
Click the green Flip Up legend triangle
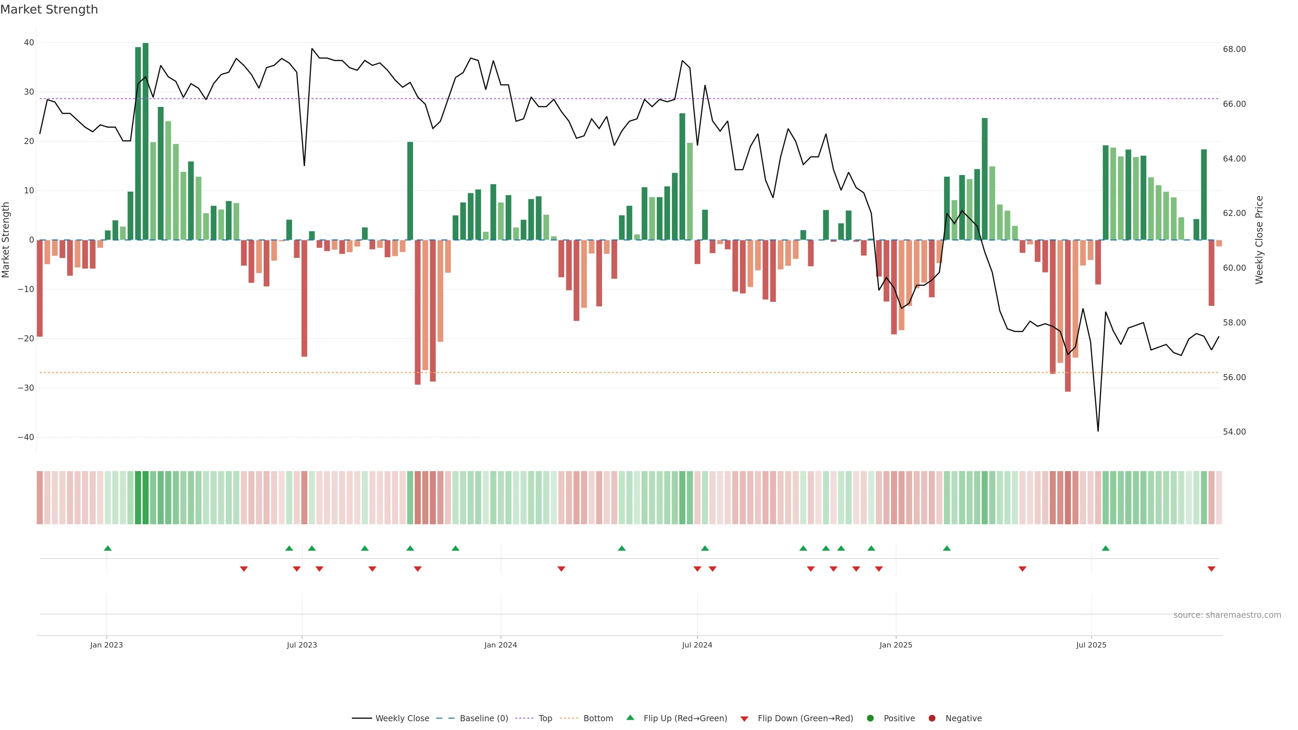(x=630, y=717)
